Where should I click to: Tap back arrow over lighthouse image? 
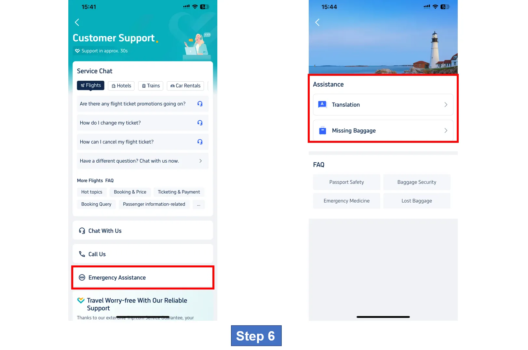point(318,22)
